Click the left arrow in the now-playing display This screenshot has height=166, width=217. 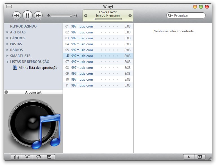(86, 16)
